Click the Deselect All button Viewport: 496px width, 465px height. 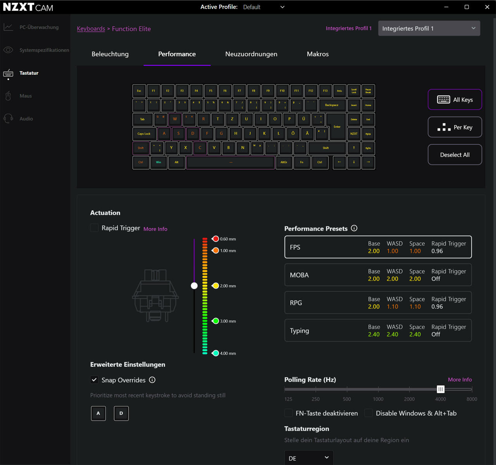(x=455, y=155)
